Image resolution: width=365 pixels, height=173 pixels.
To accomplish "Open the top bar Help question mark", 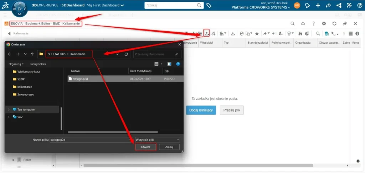I will 360,5.
